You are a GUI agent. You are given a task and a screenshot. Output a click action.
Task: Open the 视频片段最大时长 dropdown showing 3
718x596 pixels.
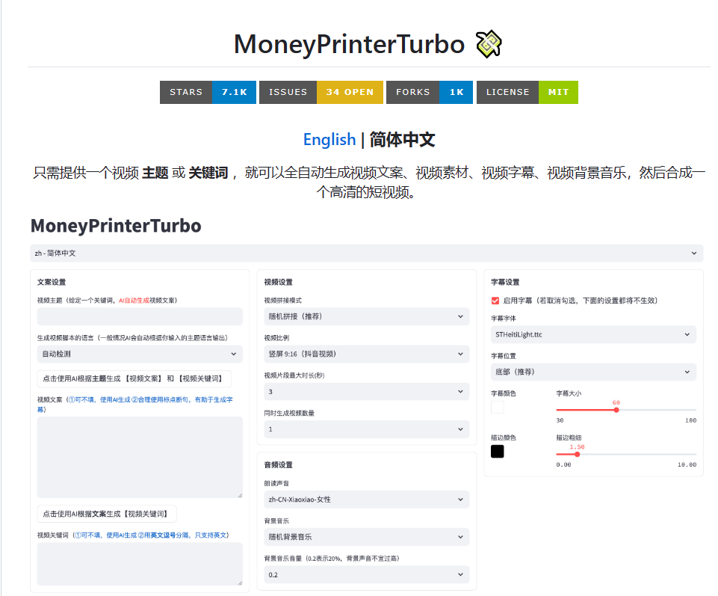366,392
